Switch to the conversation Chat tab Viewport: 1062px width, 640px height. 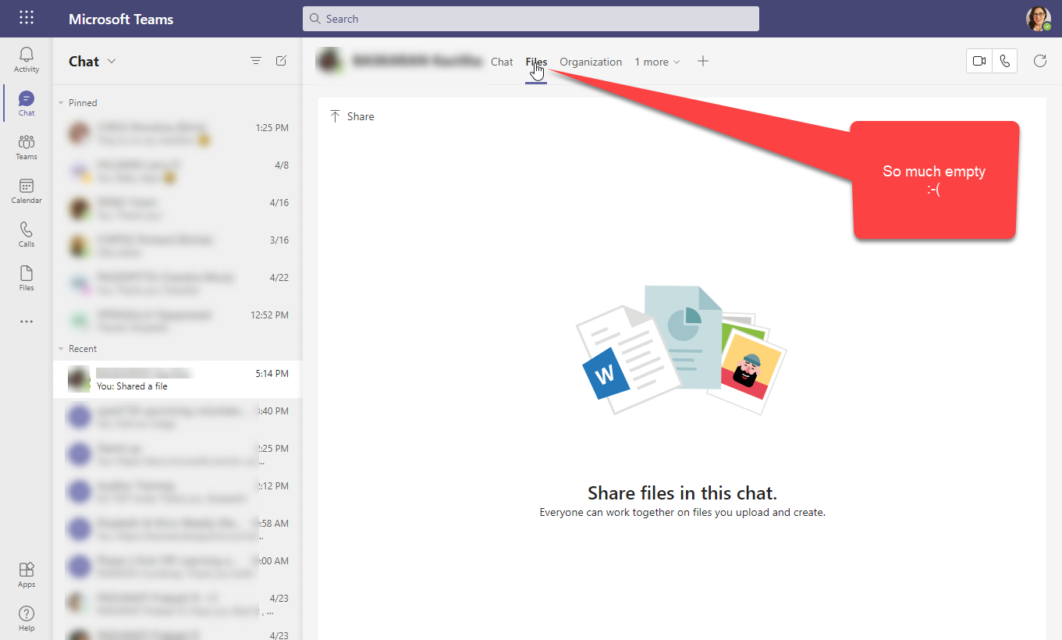click(x=502, y=62)
